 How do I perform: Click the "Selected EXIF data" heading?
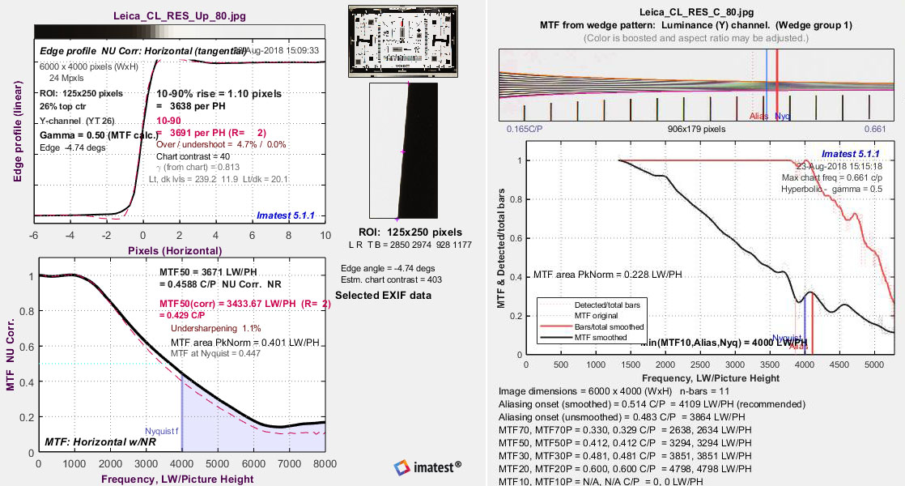(384, 295)
